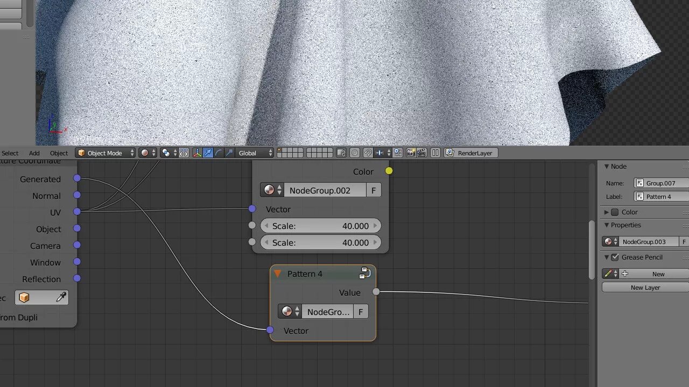Open the Add menu
689x387 pixels.
34,153
